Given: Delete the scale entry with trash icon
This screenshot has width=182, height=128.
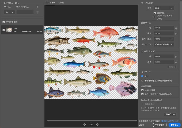Looking at the screenshot, I should point(37,12).
